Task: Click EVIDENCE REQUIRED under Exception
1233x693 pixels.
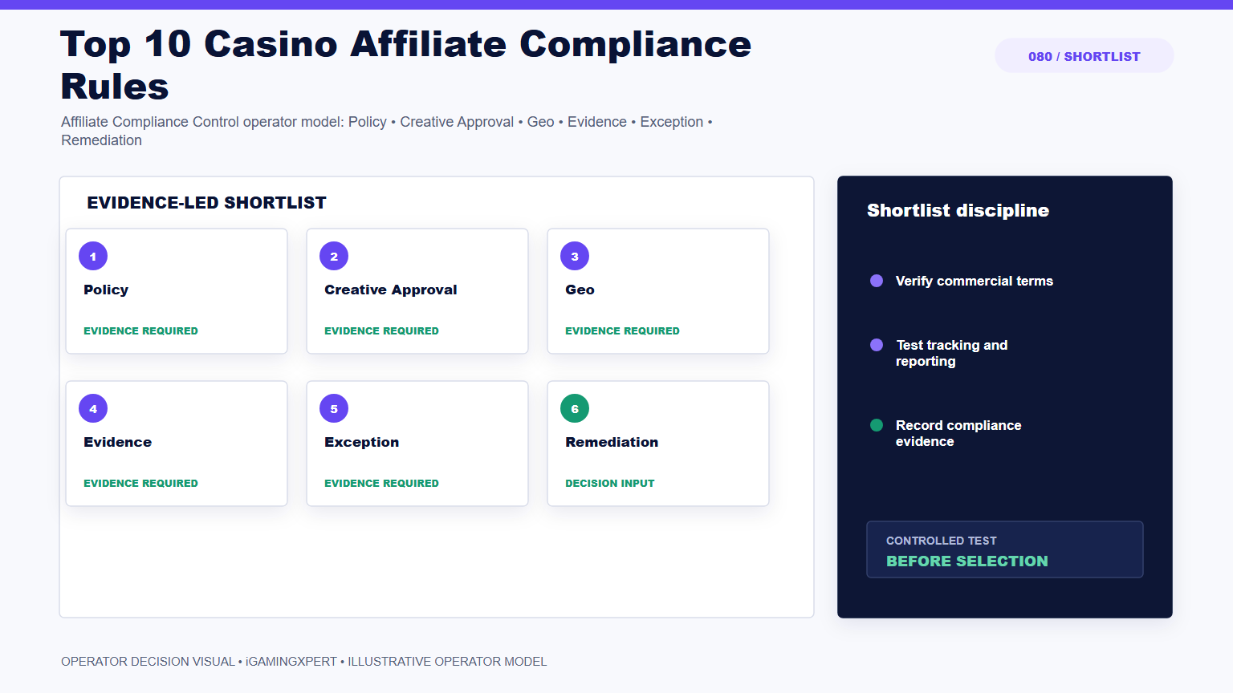Action: pyautogui.click(x=381, y=483)
